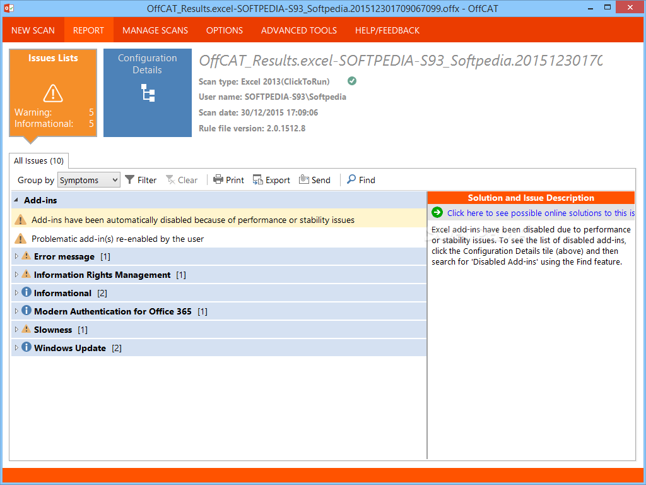646x485 pixels.
Task: Click the 'Slowness' group label
Action: click(x=53, y=330)
